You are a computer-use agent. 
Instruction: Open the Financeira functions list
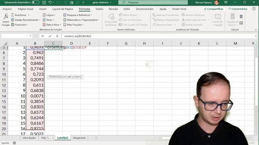[19, 25]
